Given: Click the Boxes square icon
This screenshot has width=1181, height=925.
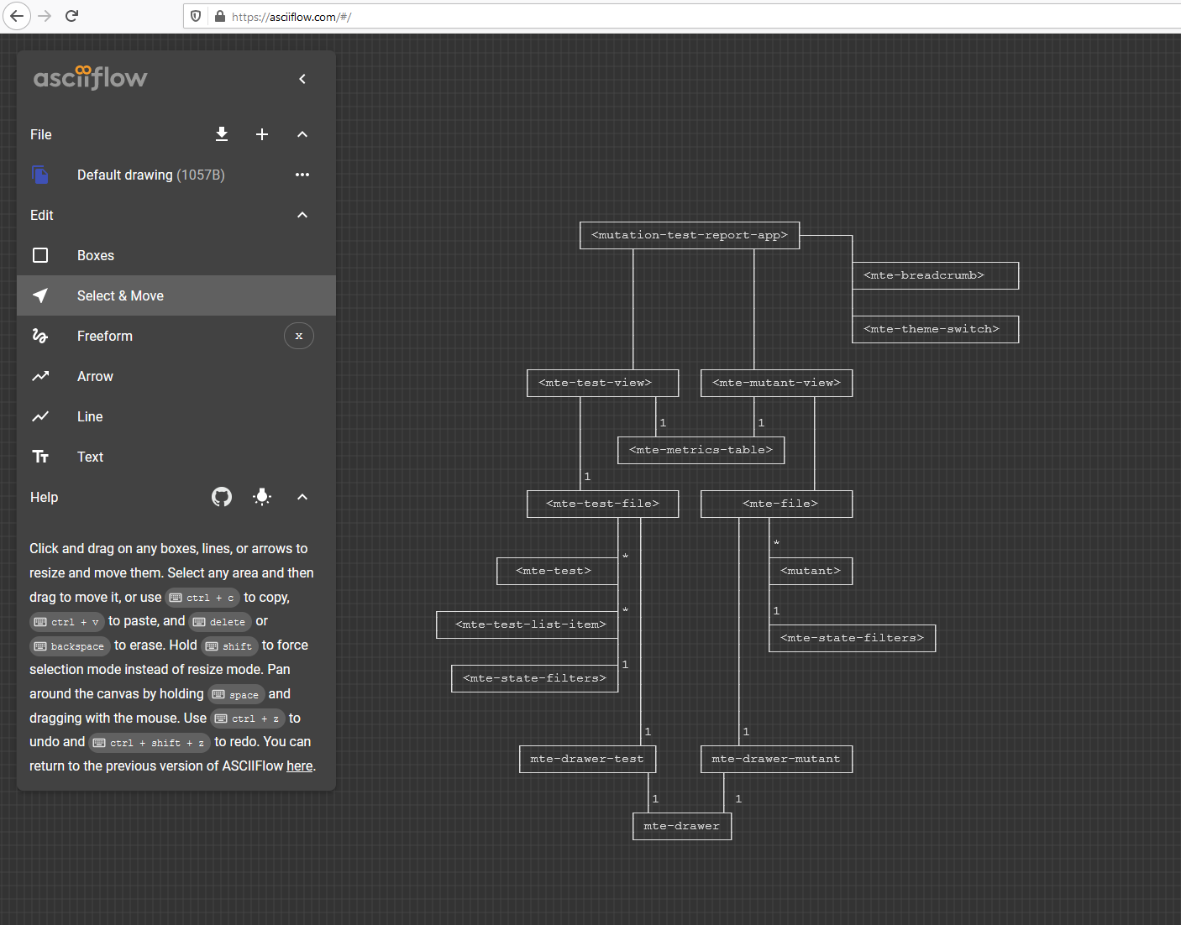Looking at the screenshot, I should click(x=40, y=255).
